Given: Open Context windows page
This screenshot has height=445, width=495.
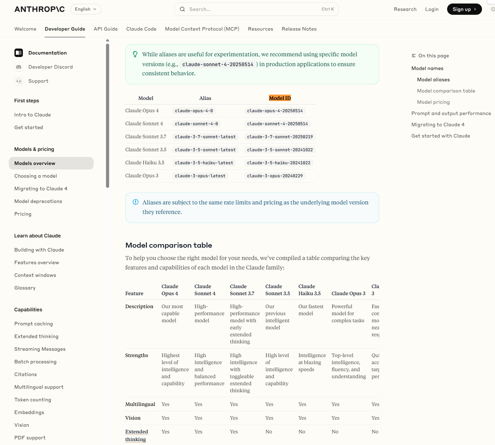Looking at the screenshot, I should click(x=35, y=275).
